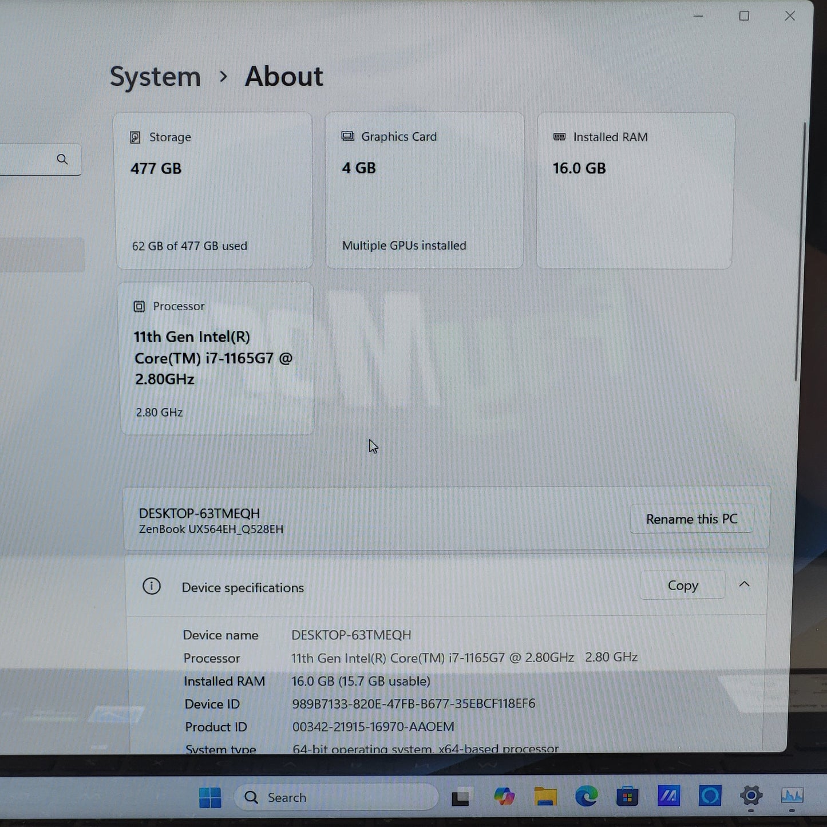Click the info icon next to Device specifications

152,586
